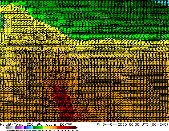
Task: Click the '(00+240)' forecast hour label
Action: pos(159,125)
